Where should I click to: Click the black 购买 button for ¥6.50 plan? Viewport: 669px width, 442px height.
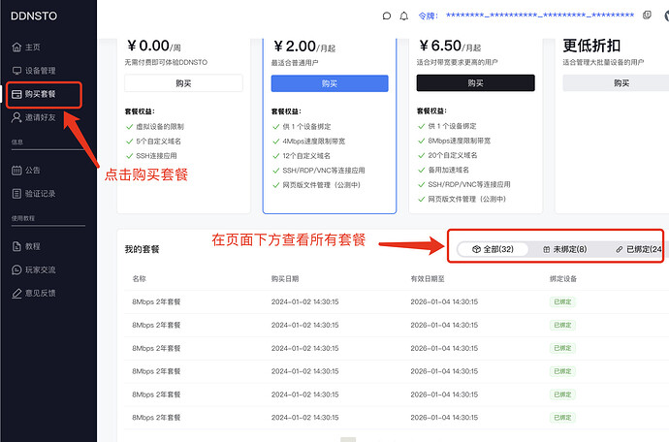475,83
